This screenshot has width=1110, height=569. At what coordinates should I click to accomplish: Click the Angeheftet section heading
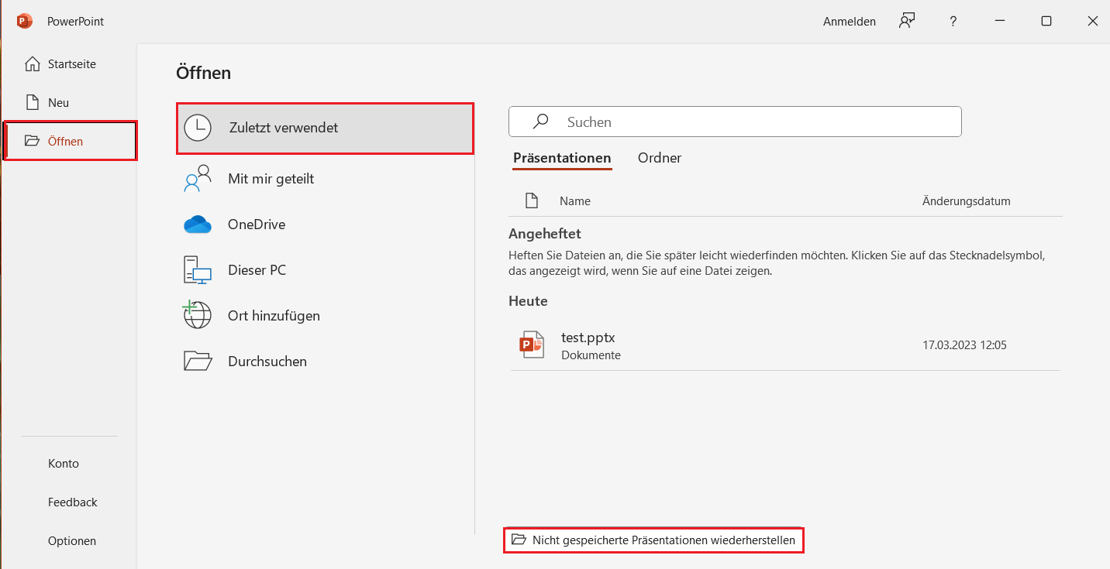(545, 233)
